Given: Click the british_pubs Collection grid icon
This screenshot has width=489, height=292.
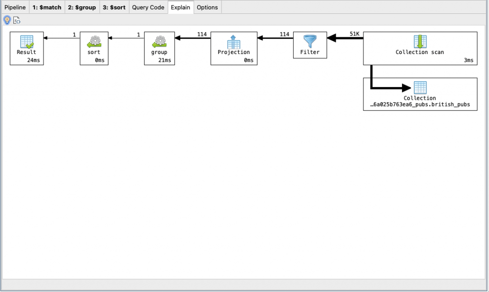Looking at the screenshot, I should pyautogui.click(x=420, y=87).
